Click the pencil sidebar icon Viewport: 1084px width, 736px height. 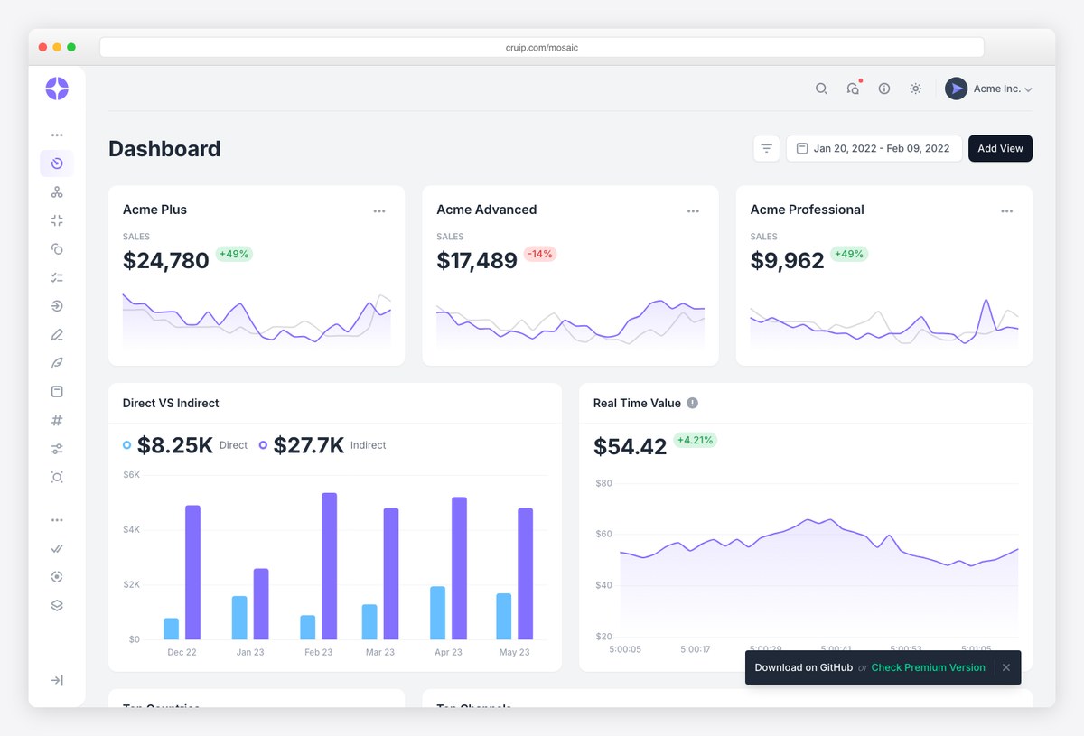57,335
